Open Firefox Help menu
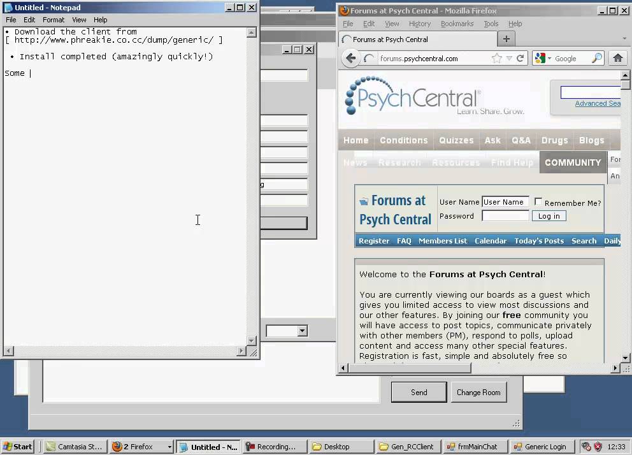Image resolution: width=632 pixels, height=455 pixels. (515, 24)
